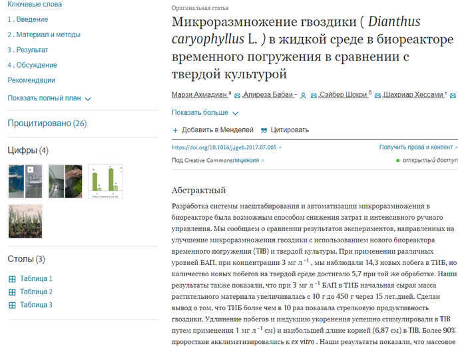Go to 2. Материал и методы section
This screenshot has width=466, height=348.
click(x=44, y=35)
